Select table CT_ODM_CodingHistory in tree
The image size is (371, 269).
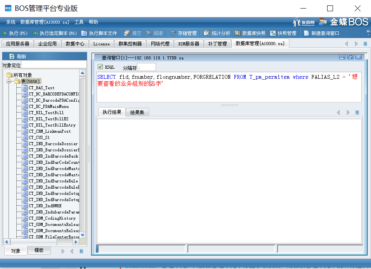(x=52, y=219)
